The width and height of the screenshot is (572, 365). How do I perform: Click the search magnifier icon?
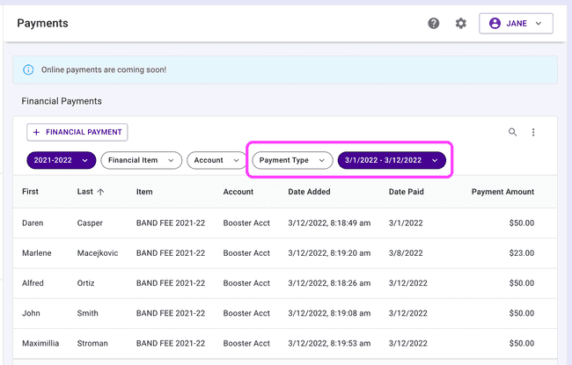pyautogui.click(x=513, y=132)
